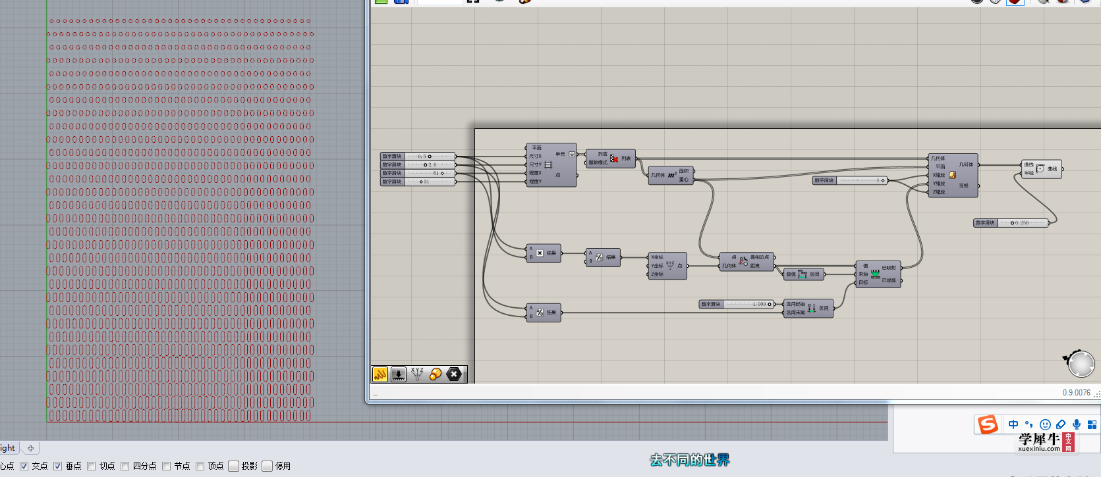Click the Grasshopper window resize grip corner
The image size is (1101, 477).
[1097, 393]
